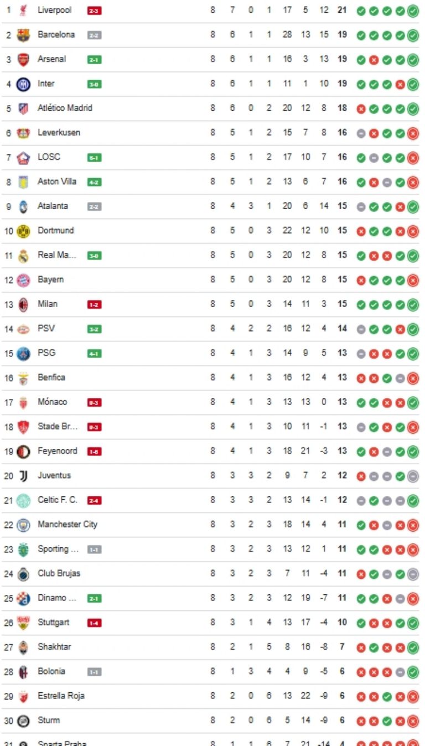Click the Arsenal cannon crest
The image size is (425, 746).
pyautogui.click(x=23, y=60)
